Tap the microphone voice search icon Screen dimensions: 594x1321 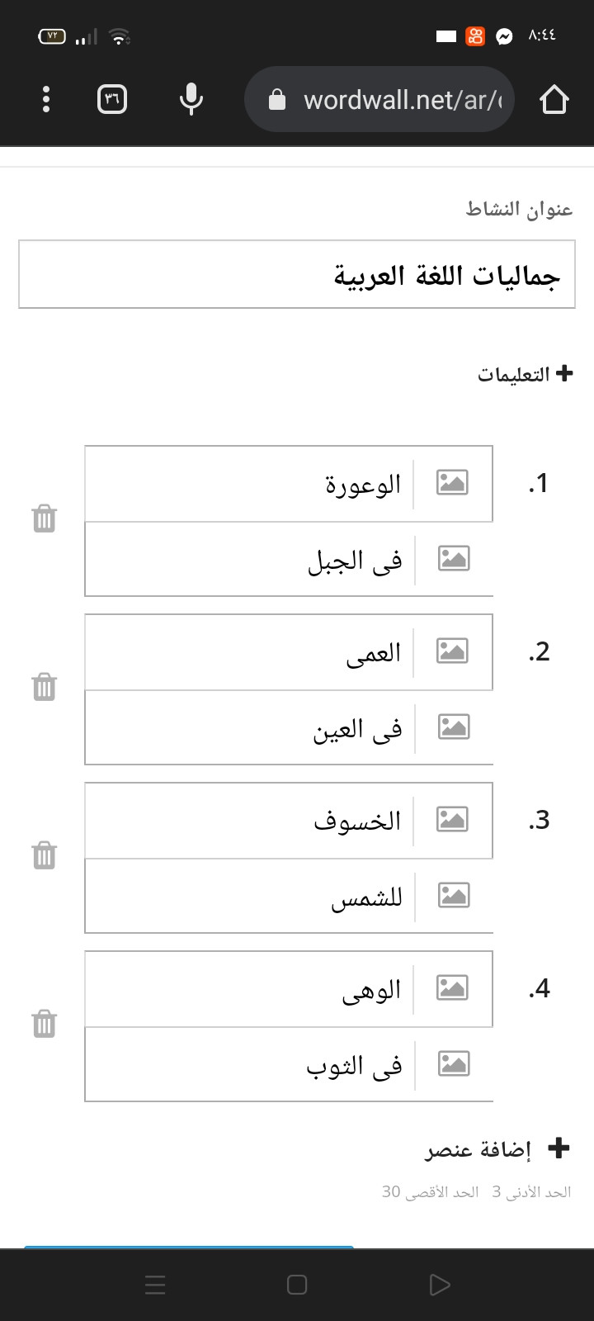click(x=191, y=99)
